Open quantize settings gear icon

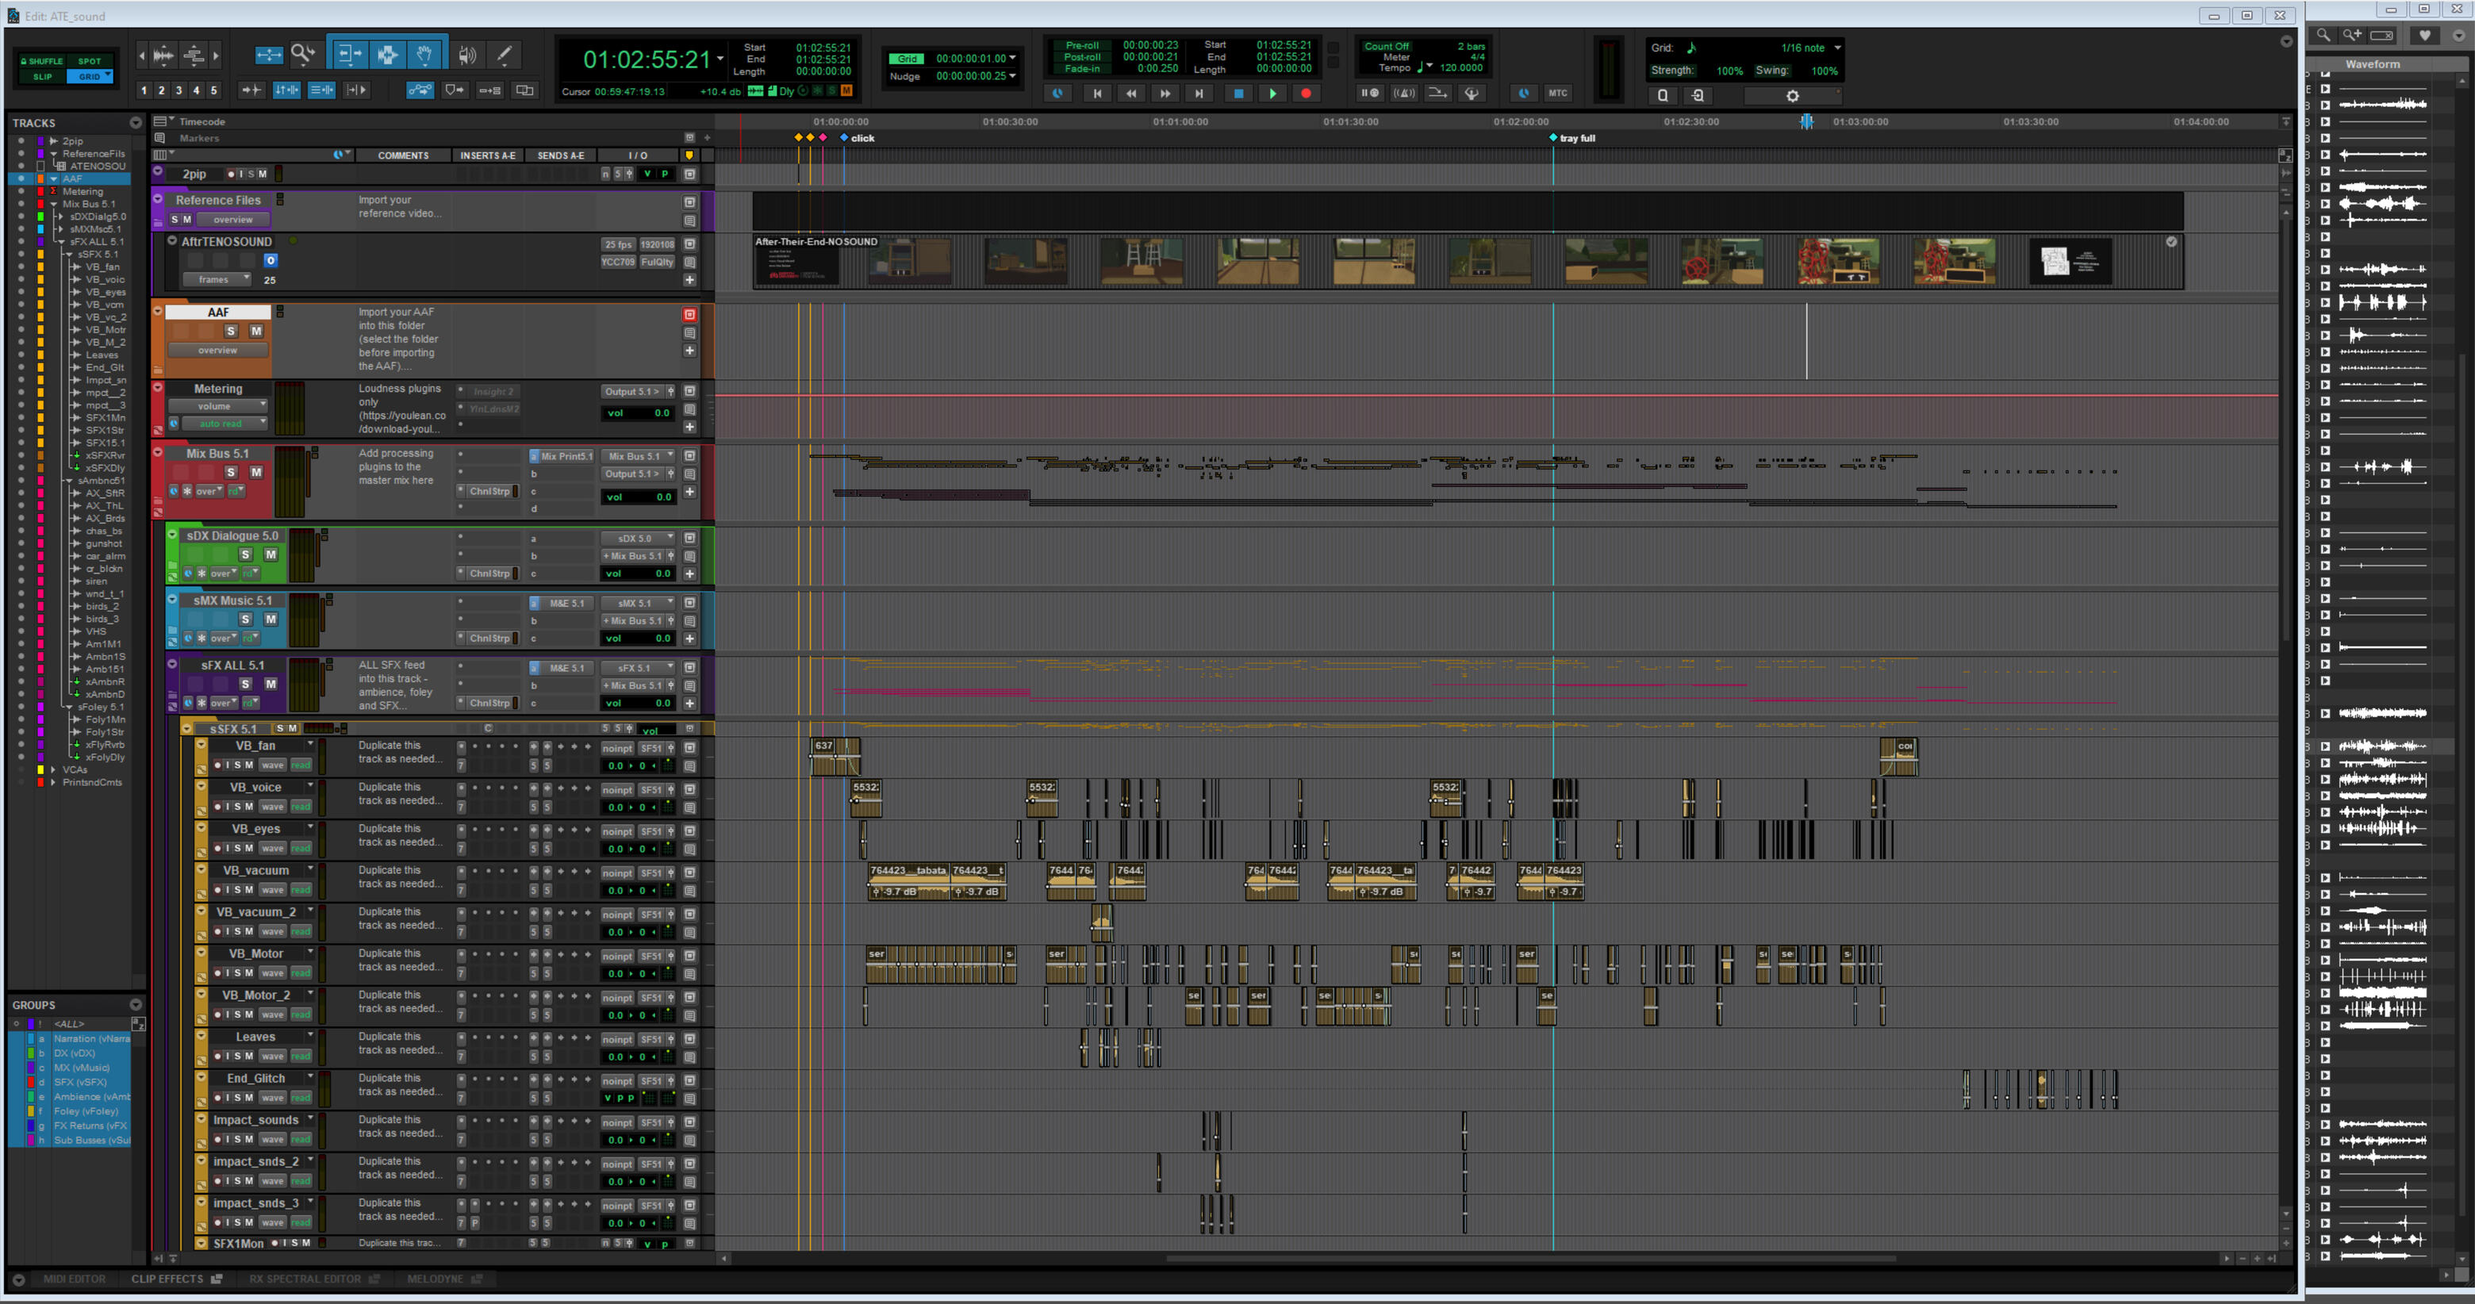pos(1792,95)
